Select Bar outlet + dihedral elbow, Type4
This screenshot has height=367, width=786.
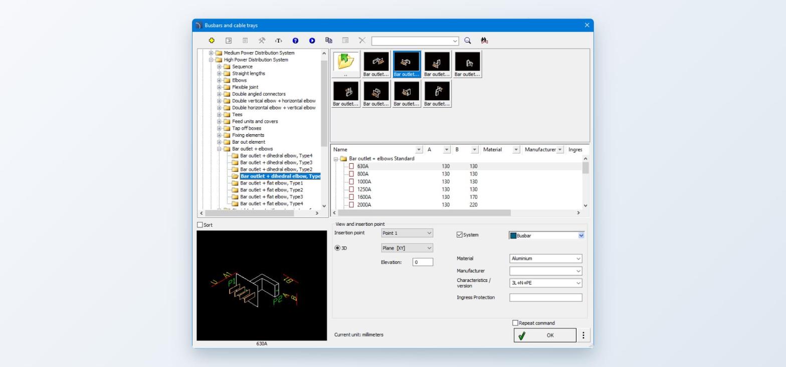point(276,156)
